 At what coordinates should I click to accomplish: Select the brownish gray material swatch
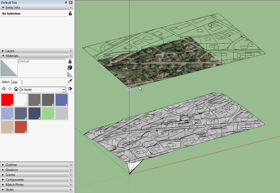34,100
